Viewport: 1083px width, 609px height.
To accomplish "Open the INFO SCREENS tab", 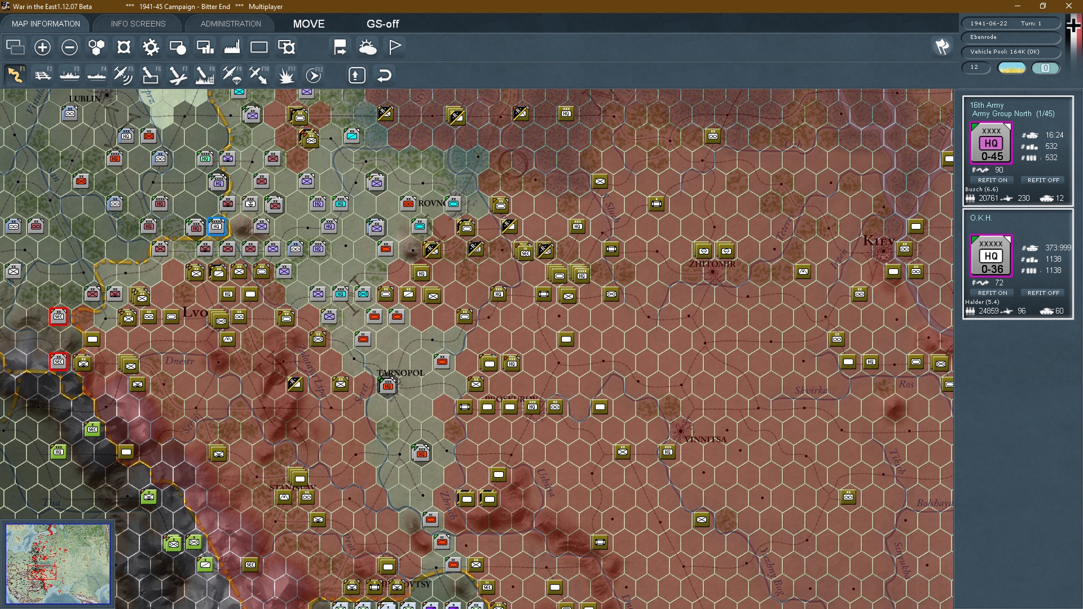I will point(138,24).
